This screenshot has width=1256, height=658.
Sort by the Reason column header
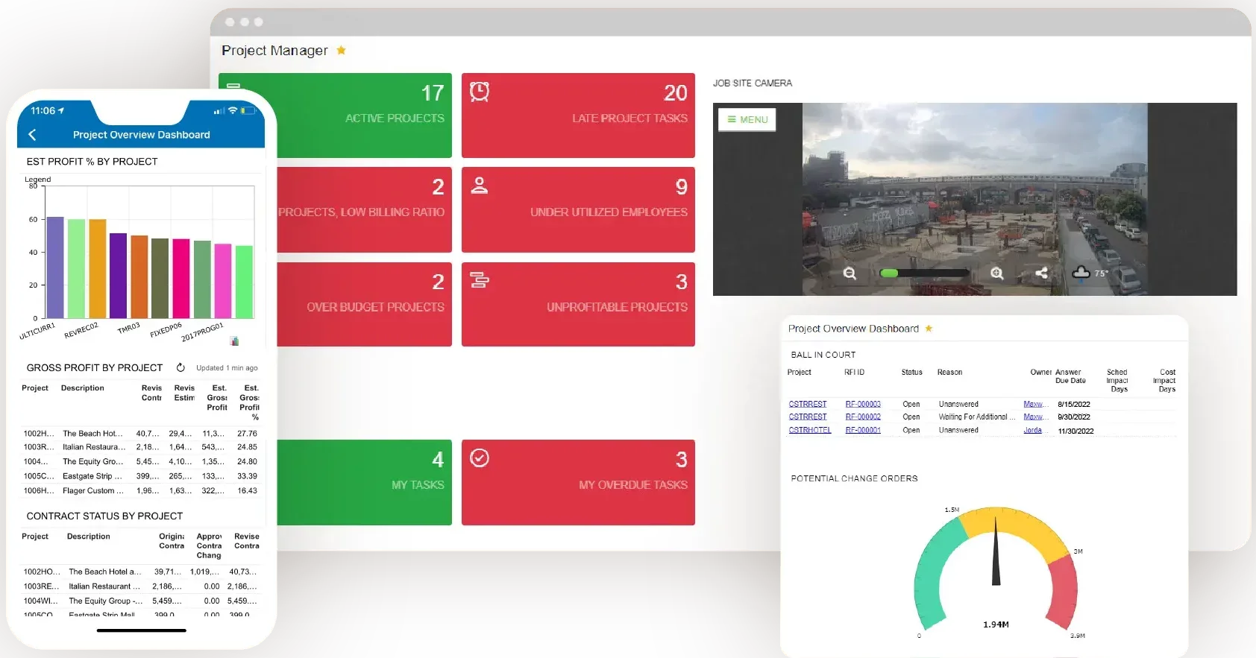(949, 372)
